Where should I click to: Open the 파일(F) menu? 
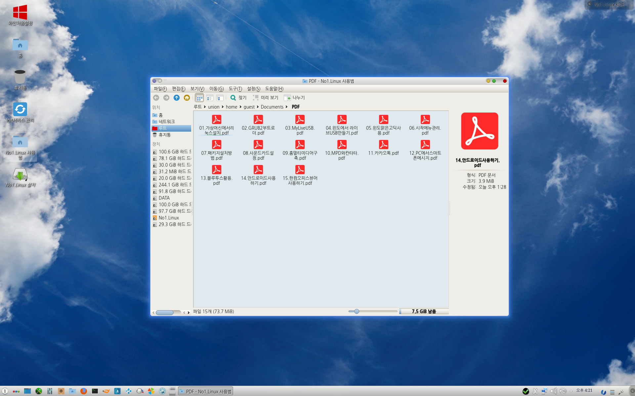pyautogui.click(x=160, y=89)
